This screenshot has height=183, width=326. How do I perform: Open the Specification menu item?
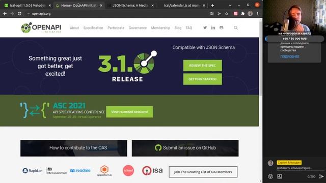93,28
